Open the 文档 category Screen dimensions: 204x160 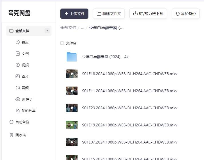click(25, 54)
